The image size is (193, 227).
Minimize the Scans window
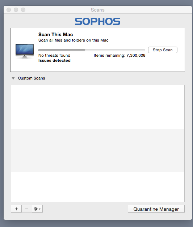[x=16, y=10]
